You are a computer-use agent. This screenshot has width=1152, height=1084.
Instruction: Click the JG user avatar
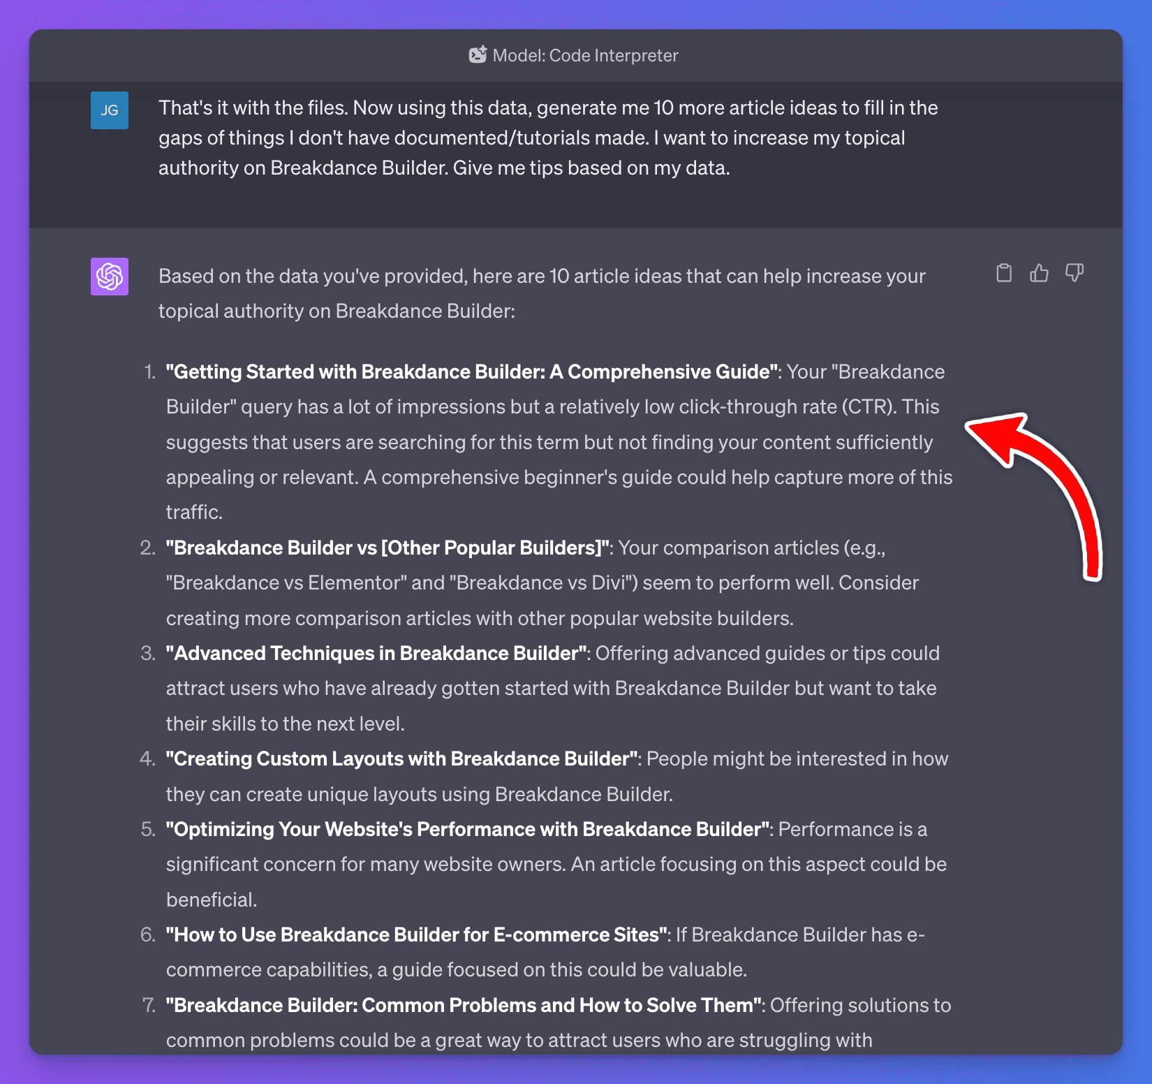click(x=110, y=110)
